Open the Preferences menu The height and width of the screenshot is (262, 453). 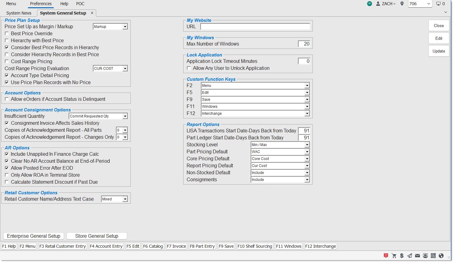click(41, 4)
